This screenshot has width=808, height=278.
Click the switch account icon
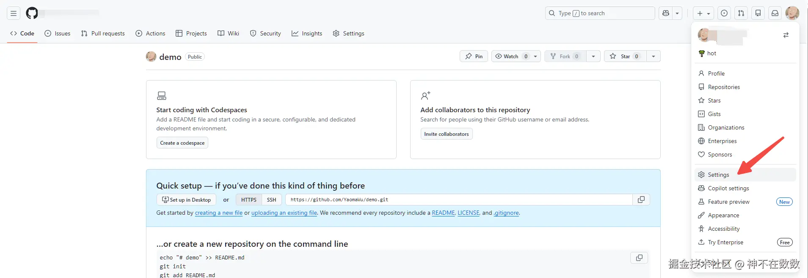[786, 35]
